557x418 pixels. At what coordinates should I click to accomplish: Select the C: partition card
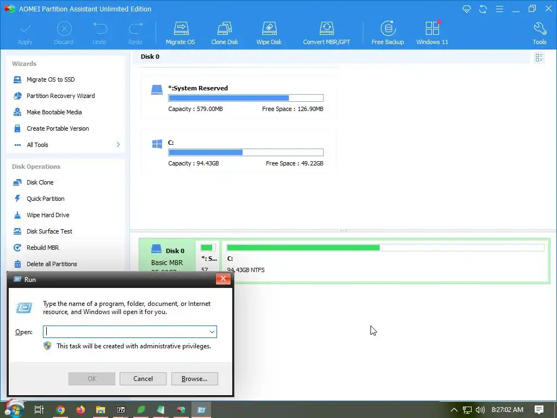[x=238, y=151]
